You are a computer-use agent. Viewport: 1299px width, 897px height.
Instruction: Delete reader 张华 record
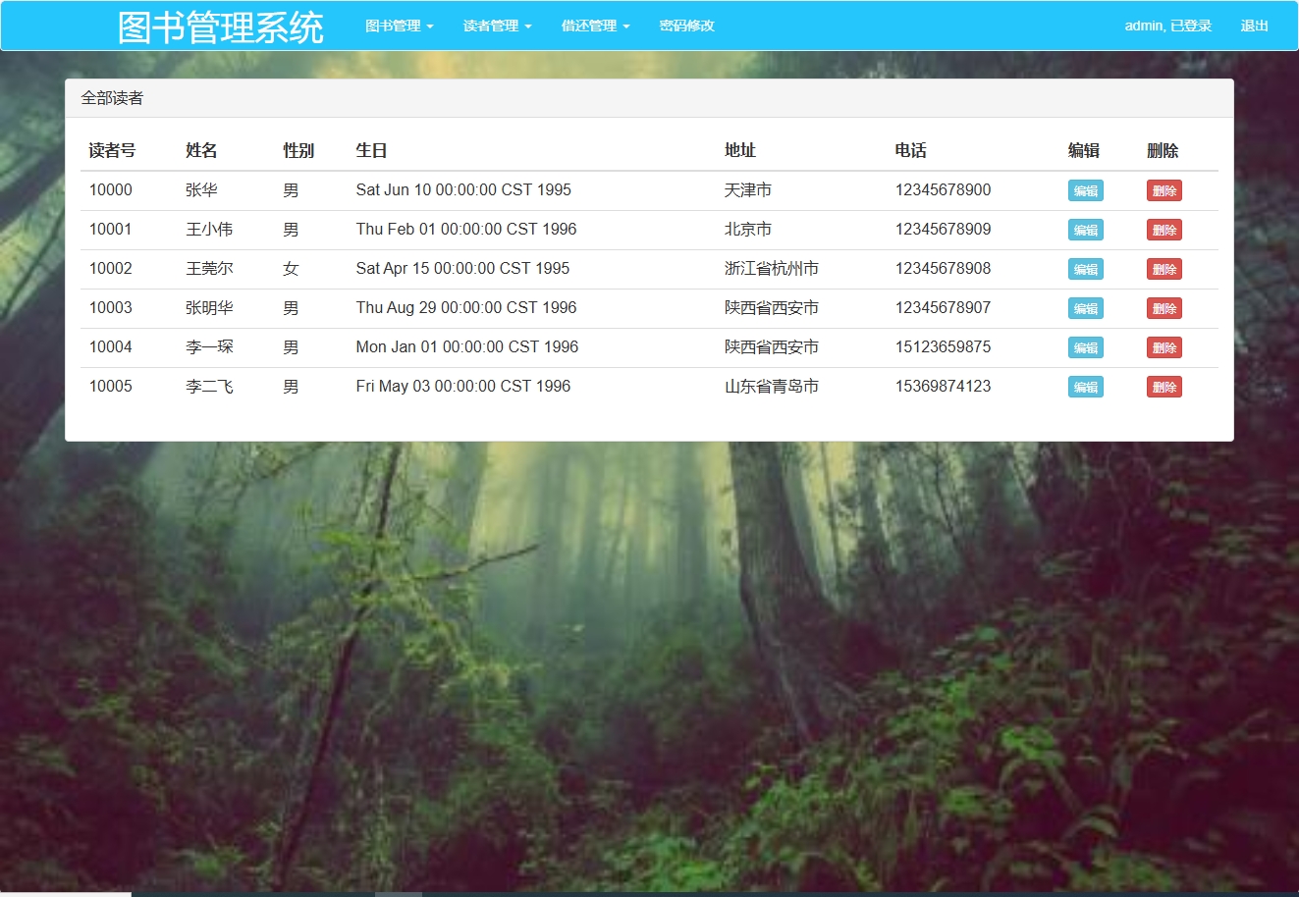(1164, 190)
